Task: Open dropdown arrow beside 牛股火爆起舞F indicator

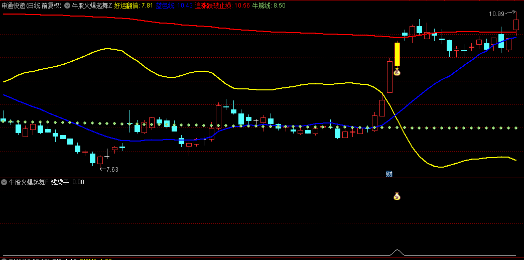Action: pos(4,182)
